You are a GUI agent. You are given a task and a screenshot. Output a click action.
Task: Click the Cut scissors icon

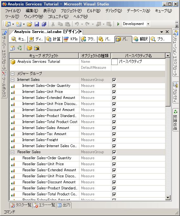point(53,24)
